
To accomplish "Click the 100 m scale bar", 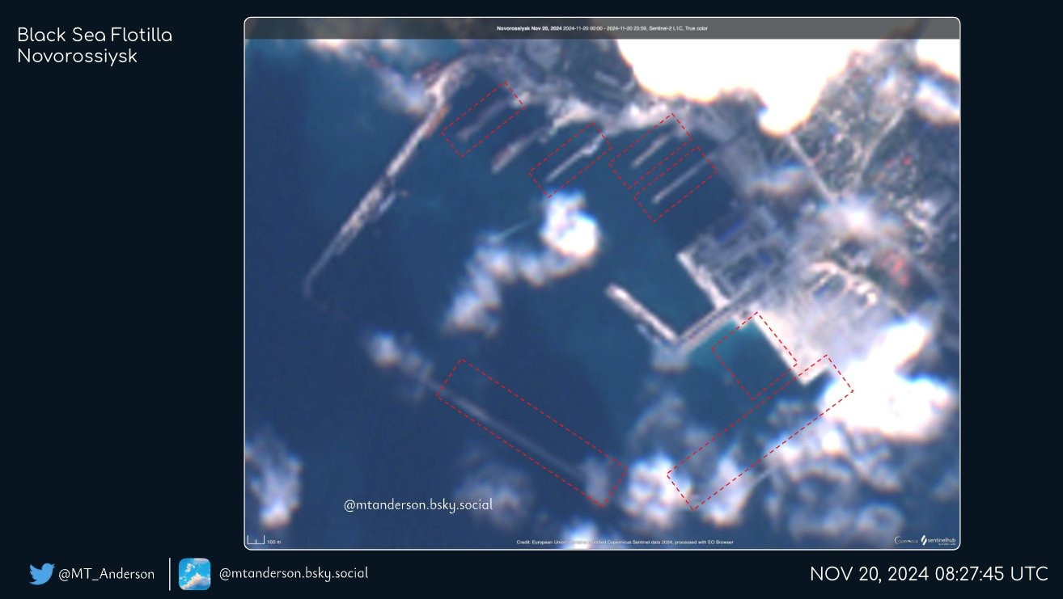I will 262,541.
